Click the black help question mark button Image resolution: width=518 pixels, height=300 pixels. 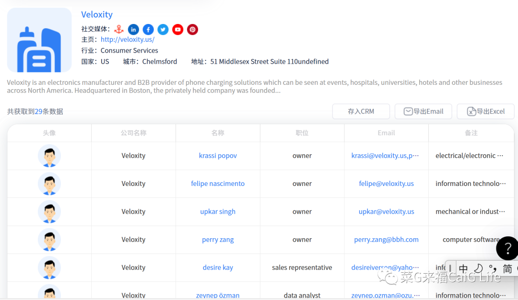coord(507,248)
